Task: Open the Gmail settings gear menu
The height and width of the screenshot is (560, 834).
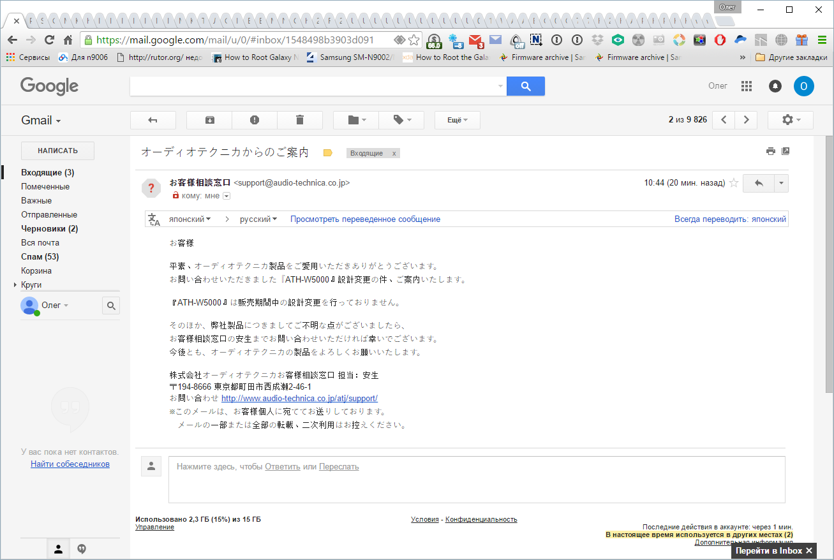Action: [791, 120]
